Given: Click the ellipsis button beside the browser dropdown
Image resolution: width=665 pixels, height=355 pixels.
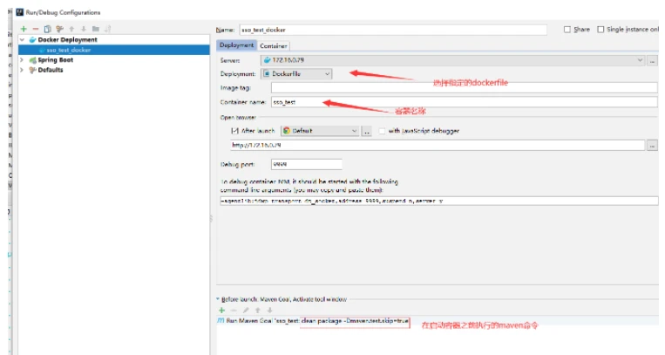Looking at the screenshot, I should 367,131.
